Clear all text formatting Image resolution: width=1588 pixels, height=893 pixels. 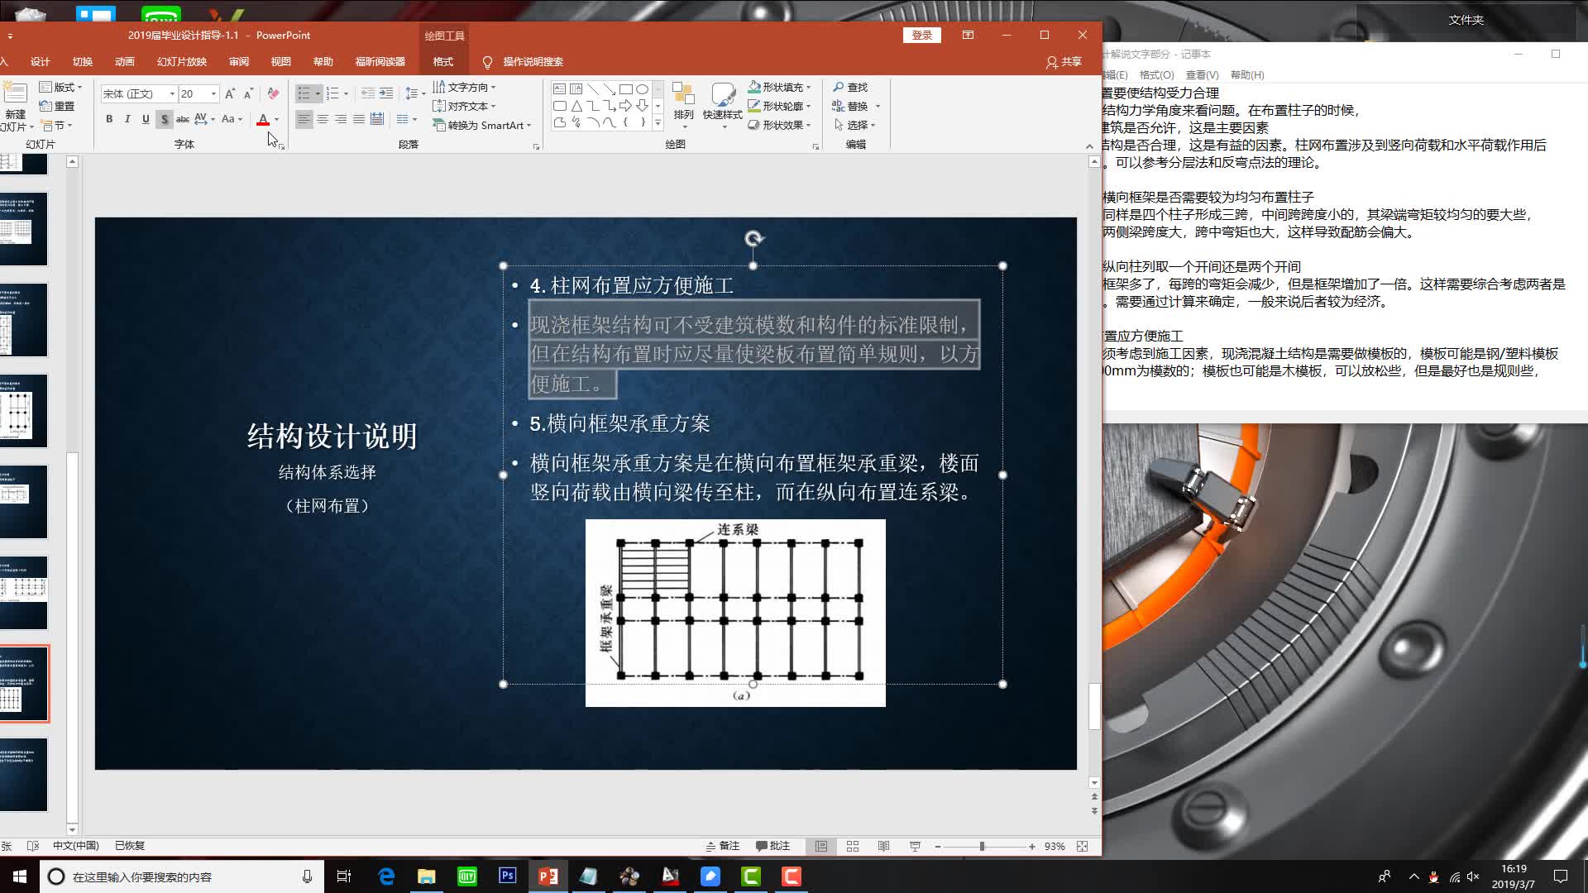point(273,93)
